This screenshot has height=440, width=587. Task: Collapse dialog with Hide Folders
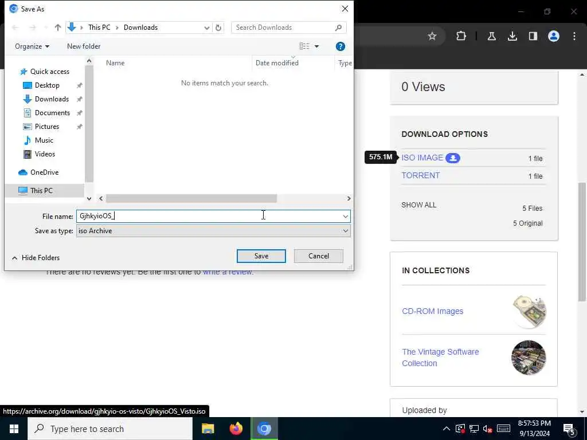(x=36, y=258)
